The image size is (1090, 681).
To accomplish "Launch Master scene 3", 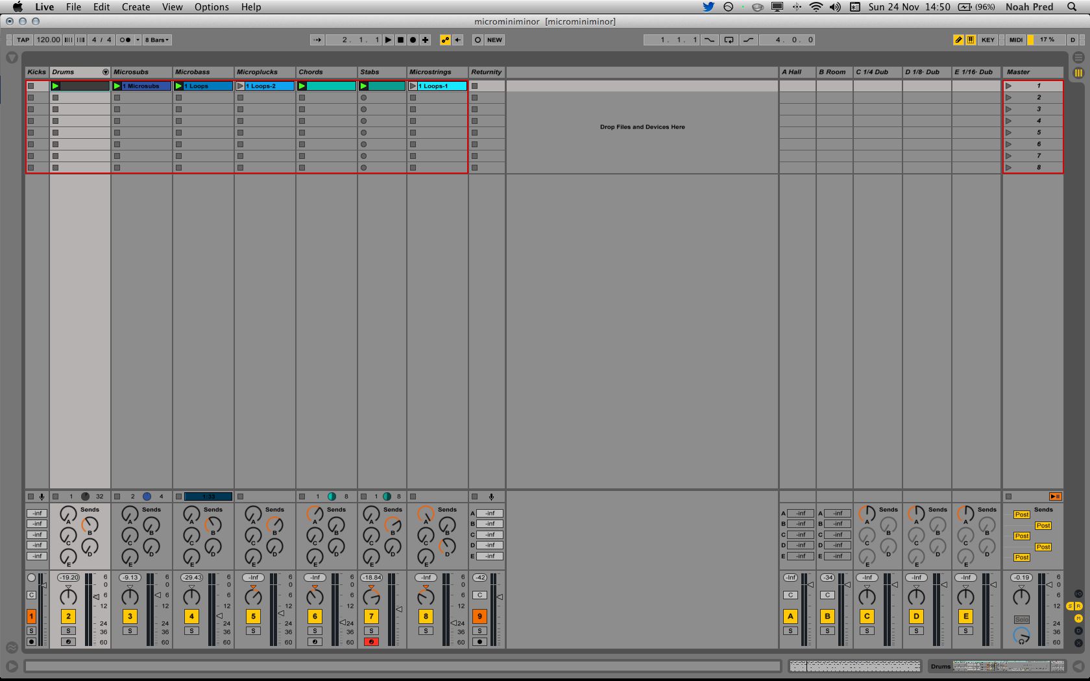I will pos(1008,109).
